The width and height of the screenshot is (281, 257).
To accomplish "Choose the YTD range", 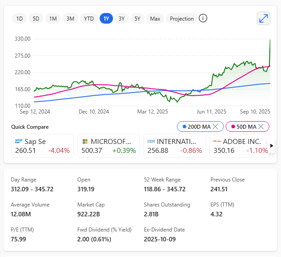I will [89, 18].
